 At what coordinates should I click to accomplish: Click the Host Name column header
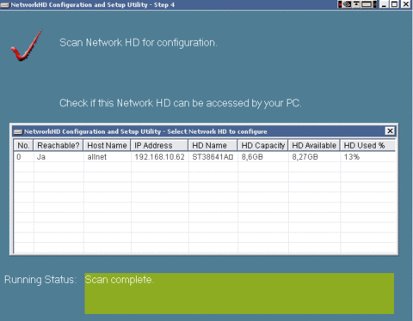click(x=107, y=145)
